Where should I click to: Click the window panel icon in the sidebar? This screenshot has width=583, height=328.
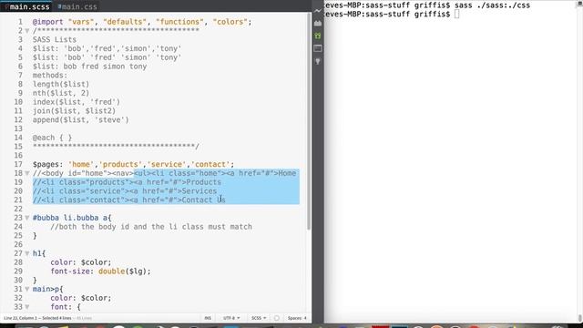318,48
